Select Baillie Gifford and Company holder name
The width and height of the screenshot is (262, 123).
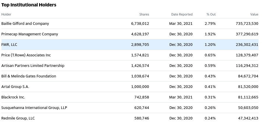[25, 24]
